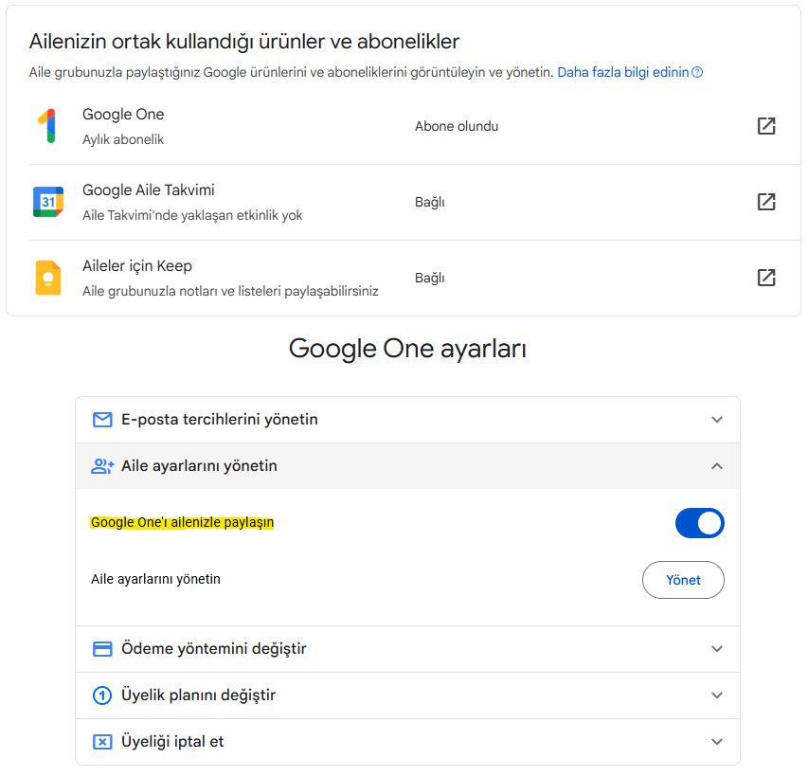Click the help icon beside Daha fazla bilgi
This screenshot has height=777, width=808.
[x=698, y=72]
